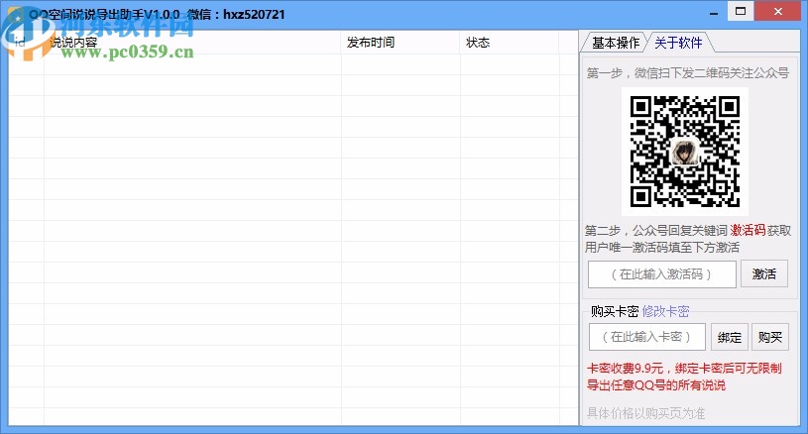Viewport: 808px width, 434px height.
Task: Switch to the 基本操作 tab
Action: [615, 43]
